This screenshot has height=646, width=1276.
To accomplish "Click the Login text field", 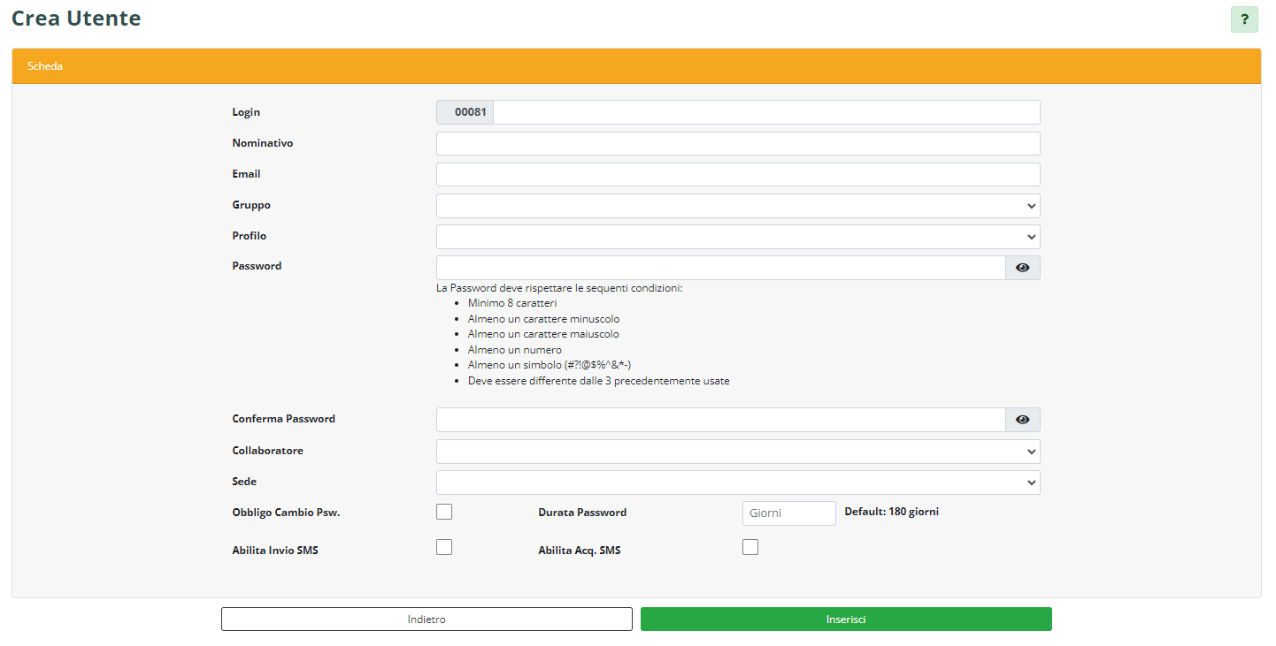I will point(765,112).
